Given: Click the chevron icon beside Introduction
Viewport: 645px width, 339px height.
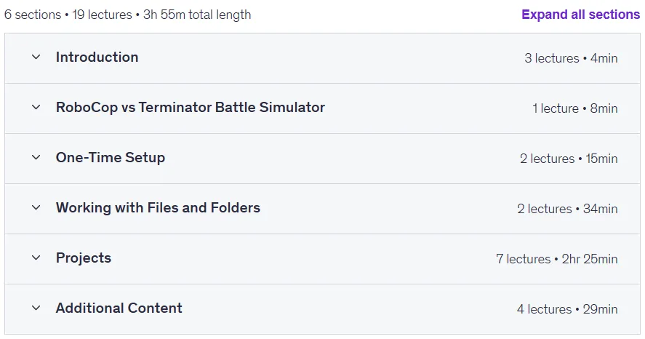Looking at the screenshot, I should coord(36,57).
